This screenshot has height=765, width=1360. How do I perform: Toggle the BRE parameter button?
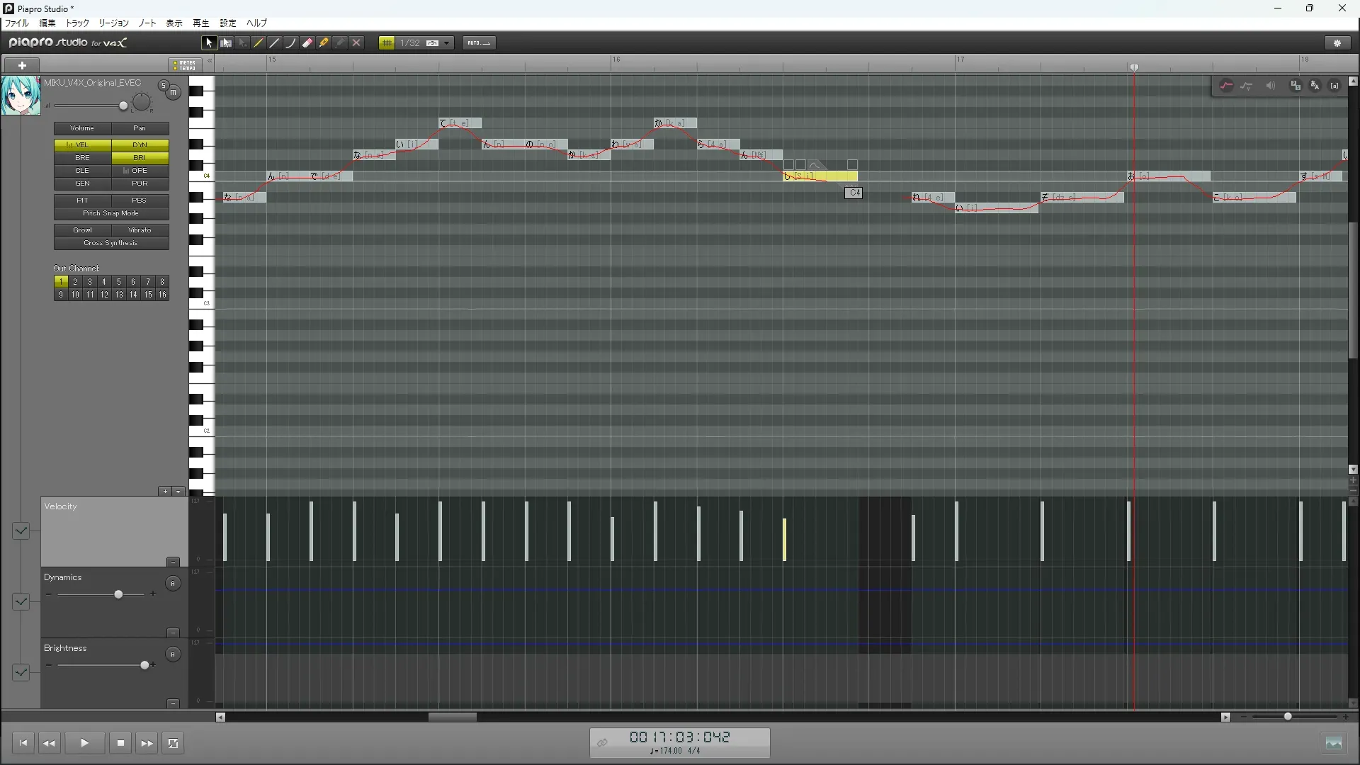[x=82, y=158]
